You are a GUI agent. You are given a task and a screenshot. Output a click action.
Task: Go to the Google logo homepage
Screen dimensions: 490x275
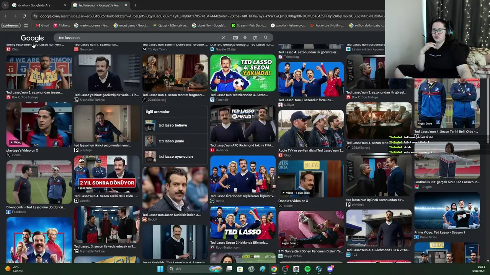32,38
